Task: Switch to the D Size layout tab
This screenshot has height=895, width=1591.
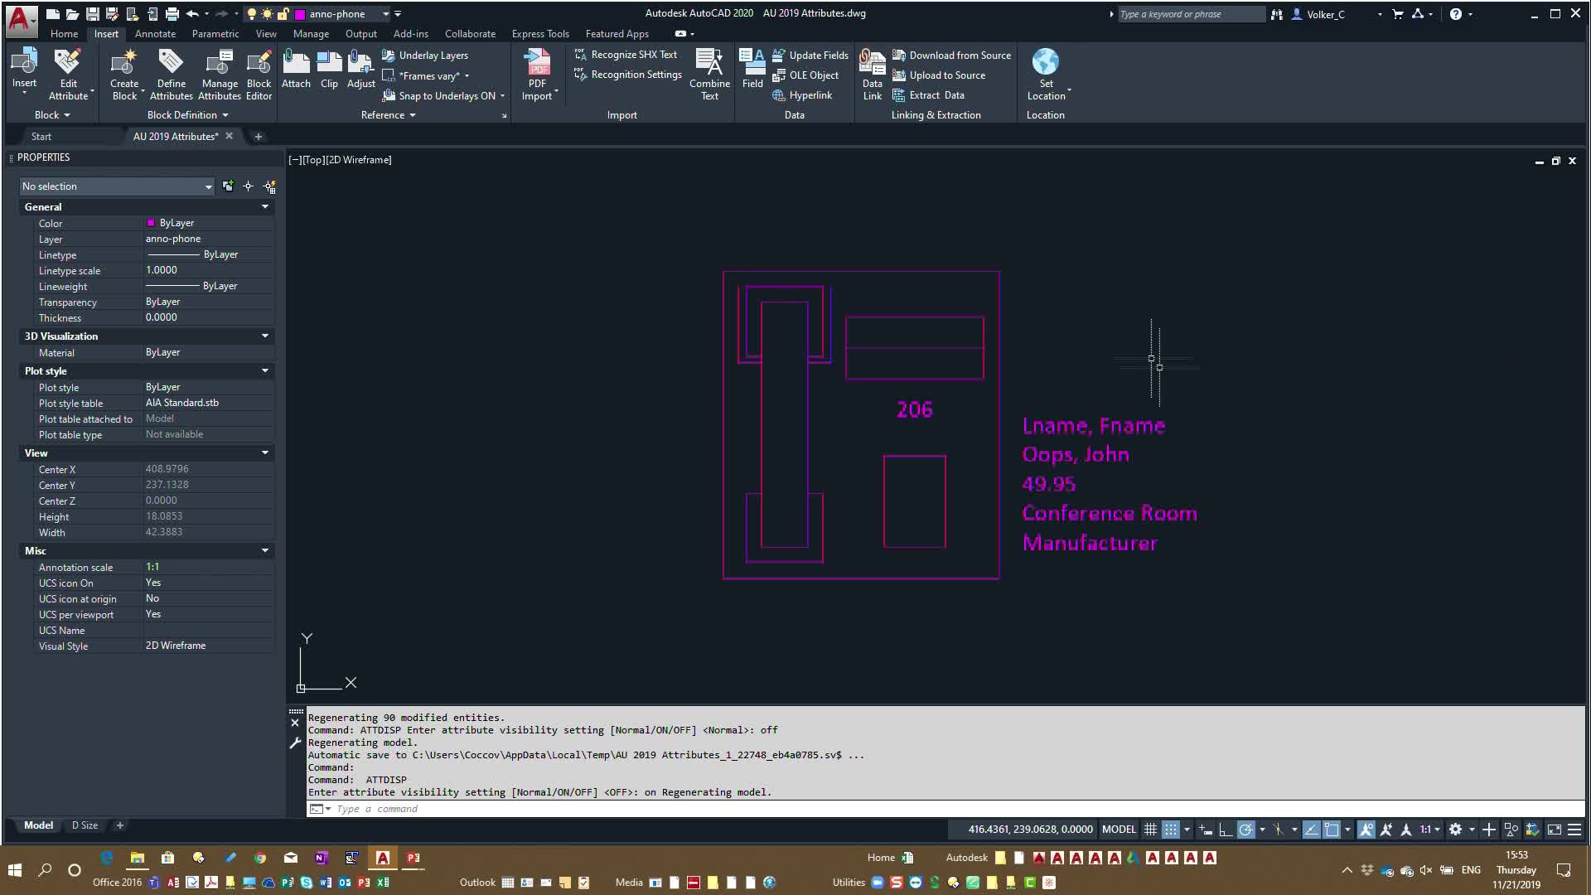Action: click(x=85, y=825)
